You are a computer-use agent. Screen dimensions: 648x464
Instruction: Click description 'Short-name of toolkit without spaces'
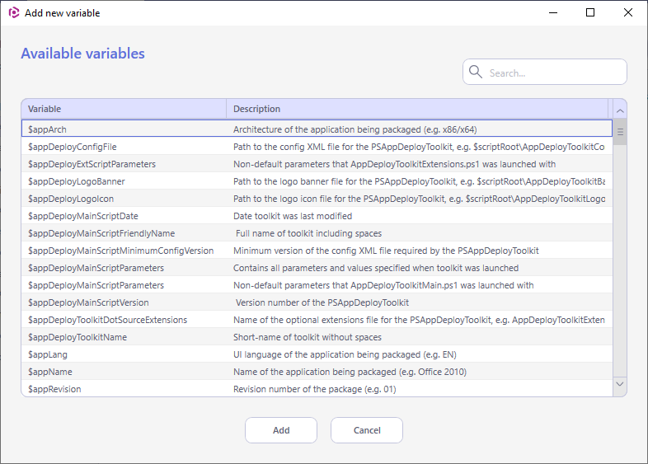coord(307,337)
